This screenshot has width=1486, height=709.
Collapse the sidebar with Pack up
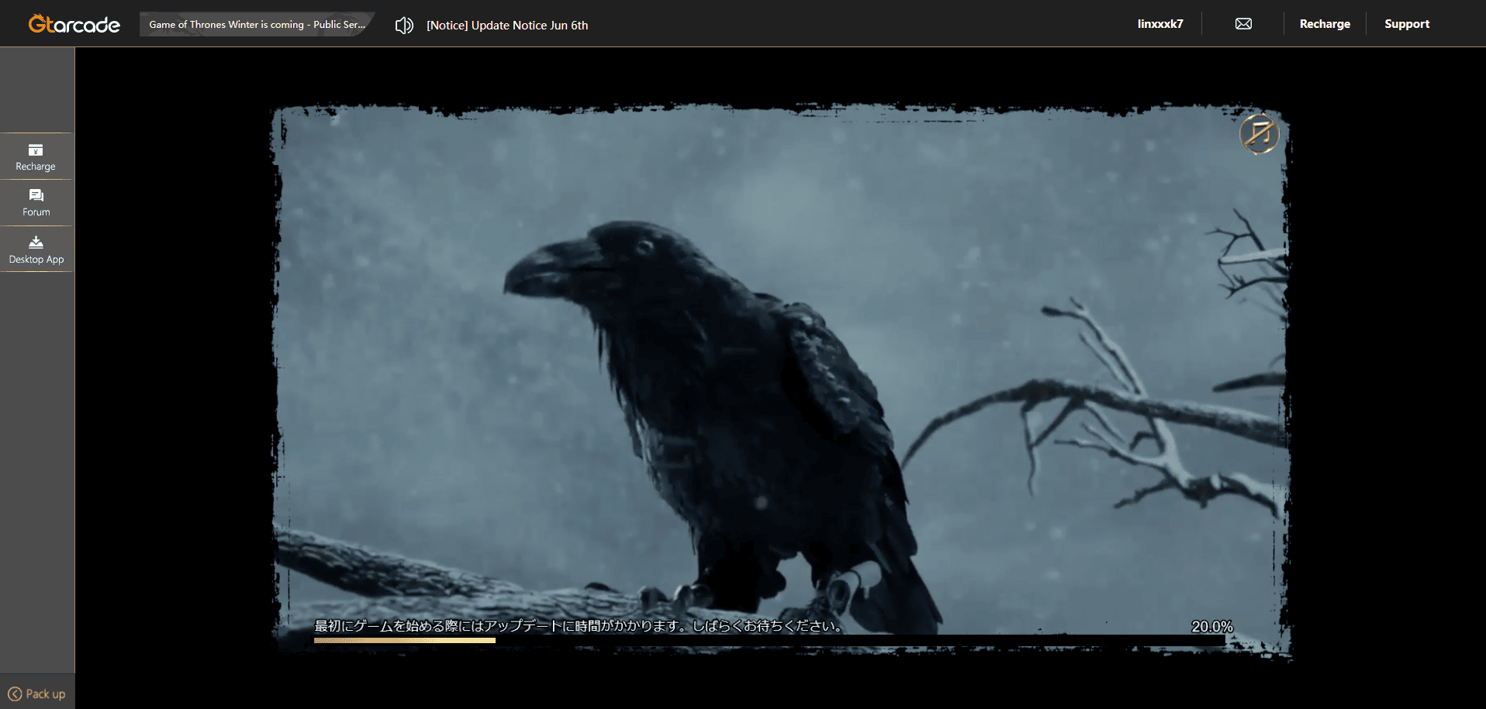point(36,694)
